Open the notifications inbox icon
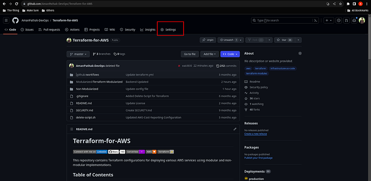 (x=354, y=21)
